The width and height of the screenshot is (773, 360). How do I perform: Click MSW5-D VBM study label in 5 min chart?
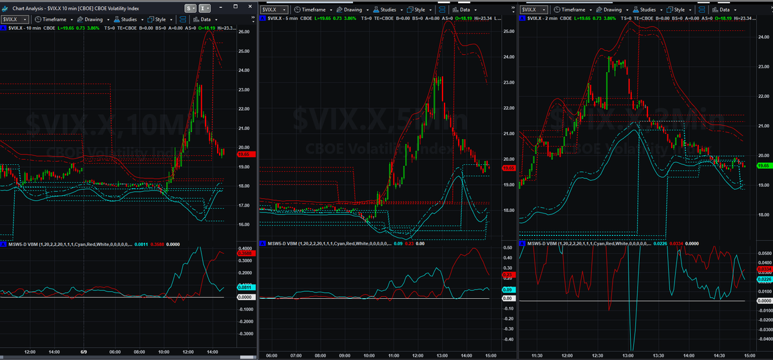coord(329,244)
